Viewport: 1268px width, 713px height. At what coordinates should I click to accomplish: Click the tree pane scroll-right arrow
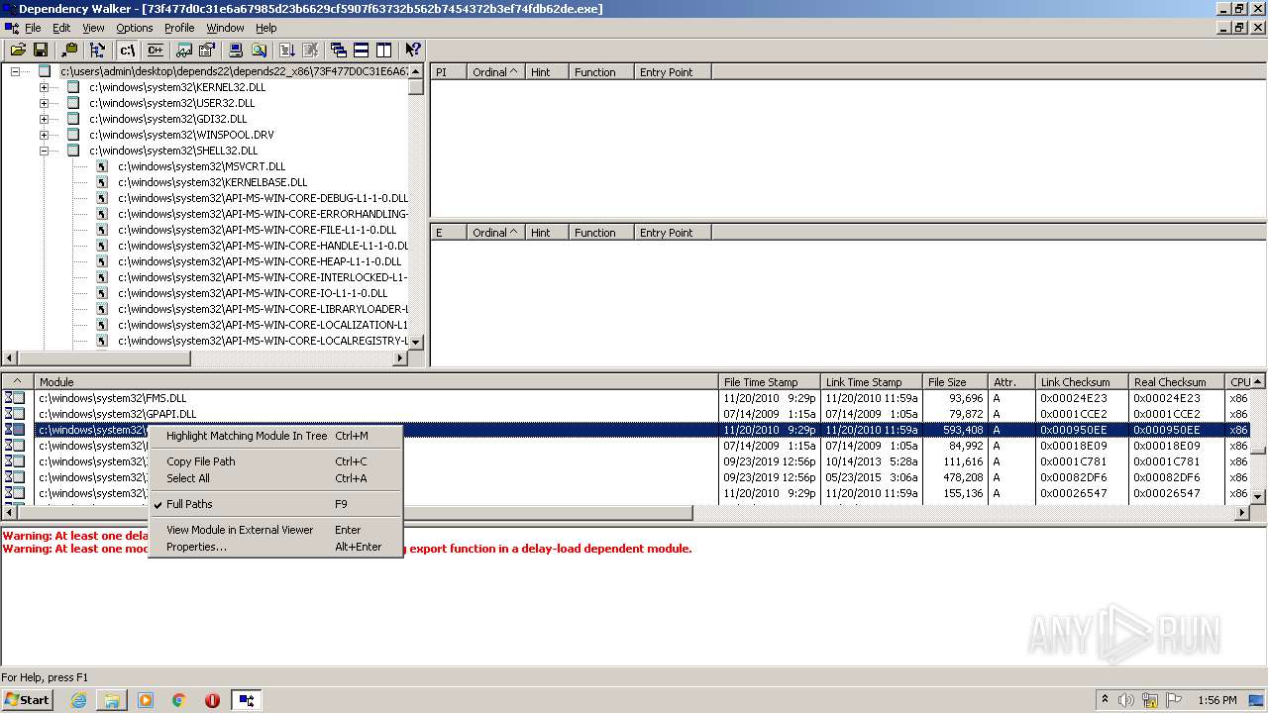click(400, 357)
